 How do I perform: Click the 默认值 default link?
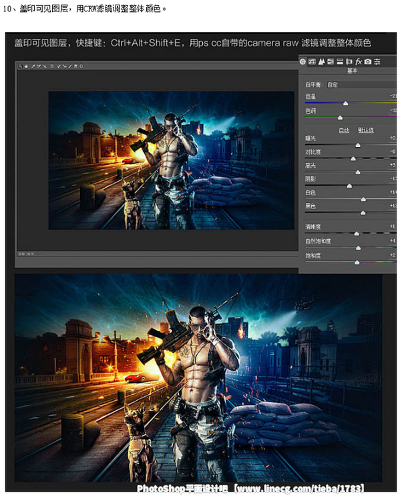click(366, 130)
